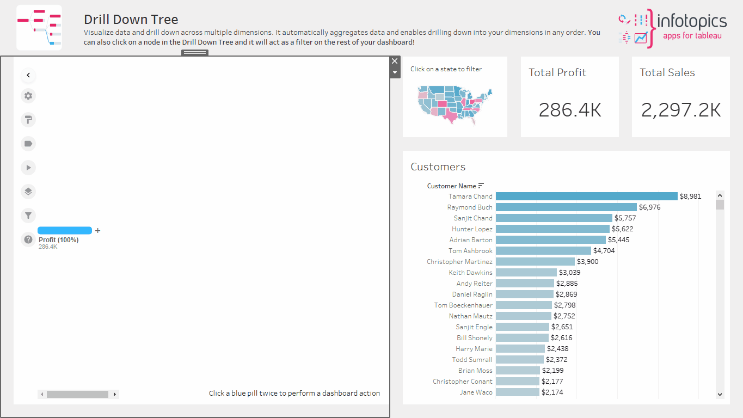Click Raymond Buch's $6,976 bar
The height and width of the screenshot is (418, 743).
point(566,207)
